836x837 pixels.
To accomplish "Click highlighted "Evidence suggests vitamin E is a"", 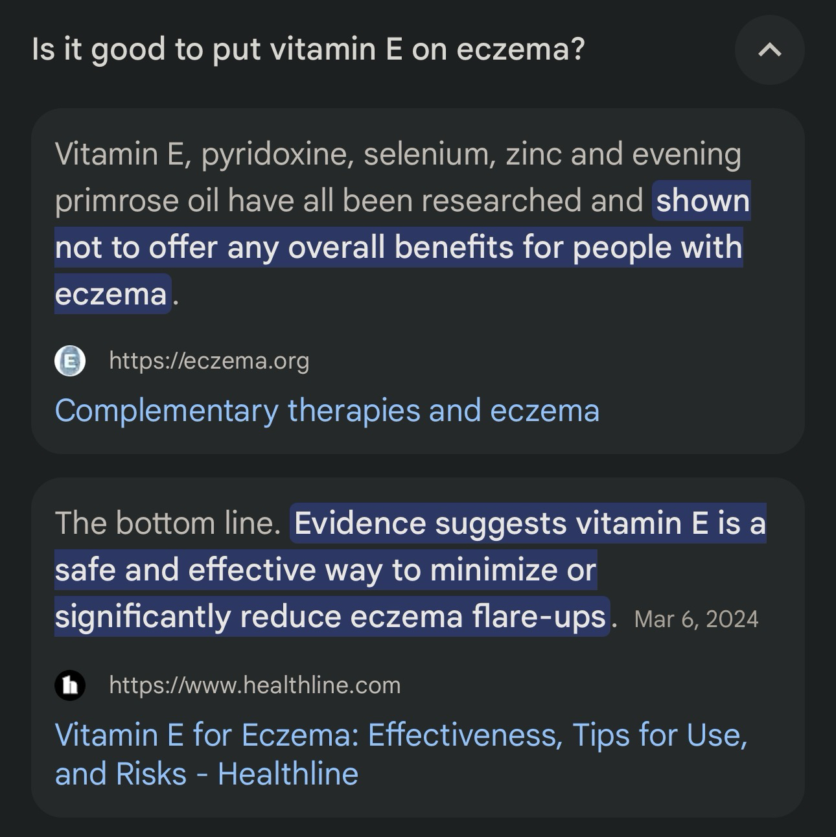I will (529, 523).
